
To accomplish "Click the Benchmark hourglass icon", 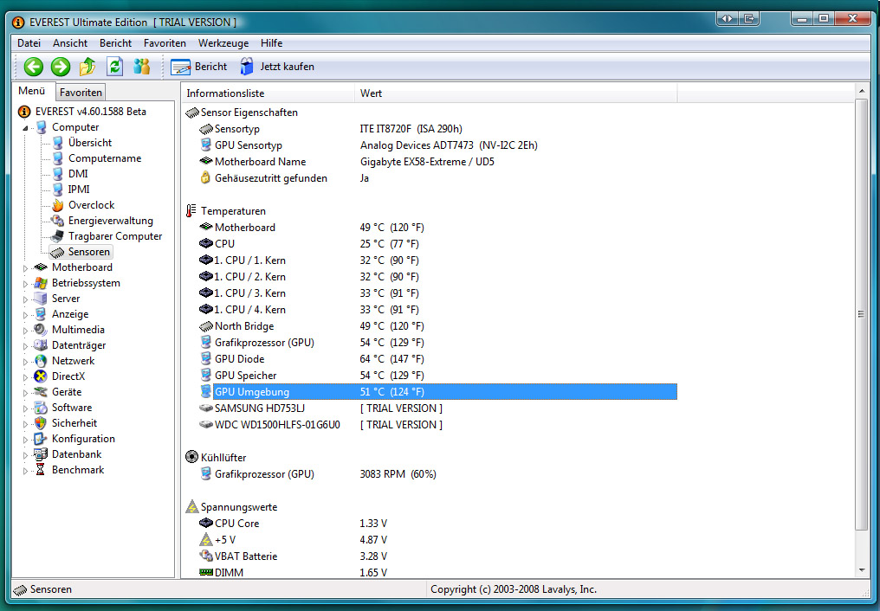I will (41, 470).
